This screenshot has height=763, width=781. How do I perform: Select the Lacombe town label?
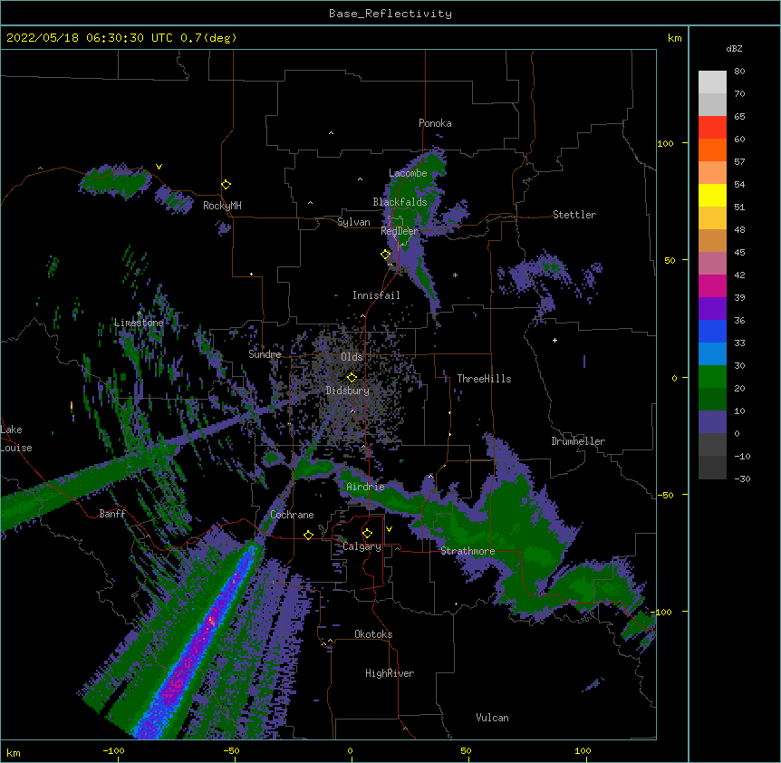(x=408, y=173)
